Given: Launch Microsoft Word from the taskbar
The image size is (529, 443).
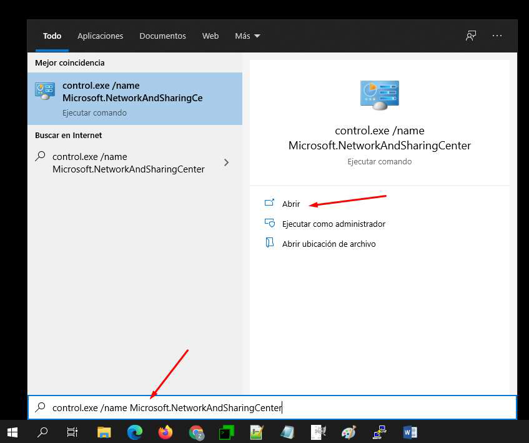Looking at the screenshot, I should point(410,432).
